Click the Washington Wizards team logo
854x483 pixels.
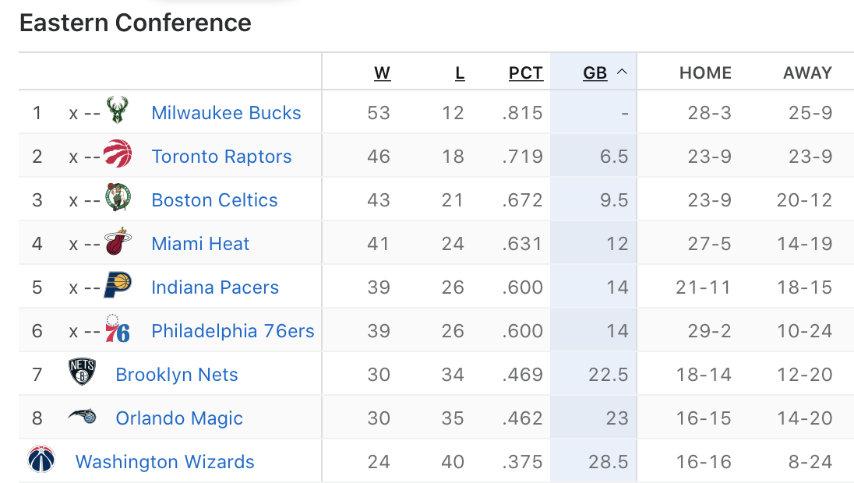point(41,459)
